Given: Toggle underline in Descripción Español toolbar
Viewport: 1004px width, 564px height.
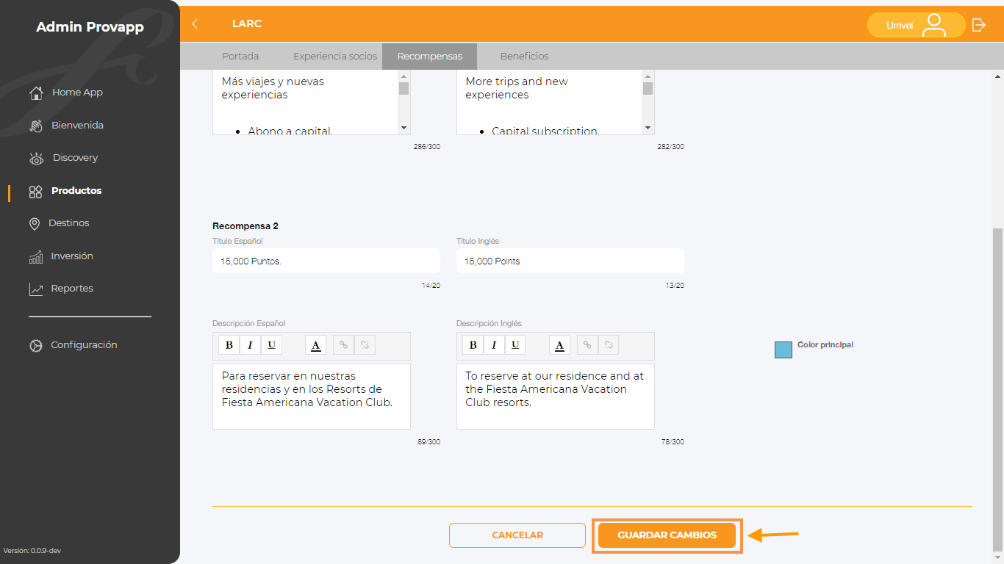Looking at the screenshot, I should click(x=271, y=345).
